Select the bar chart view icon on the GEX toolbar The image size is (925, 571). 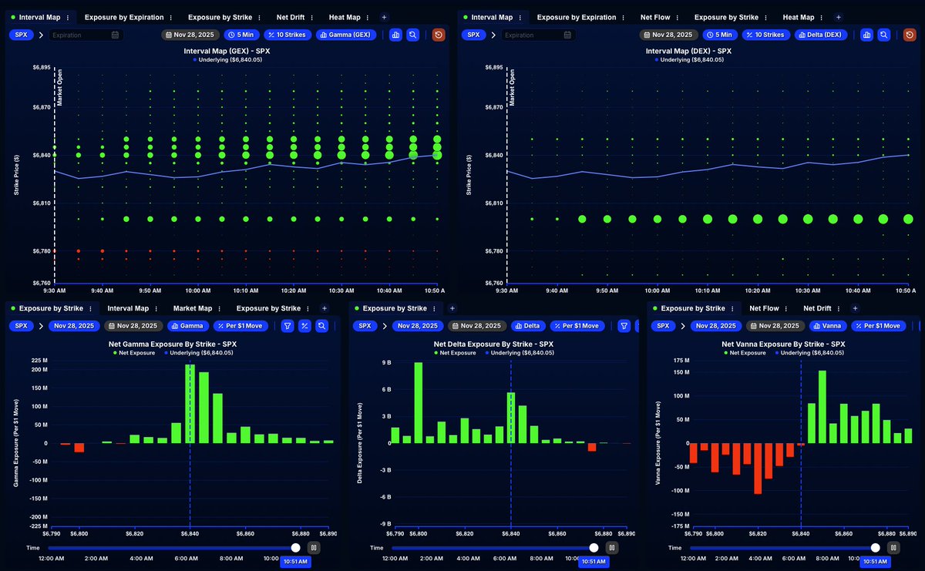coord(395,35)
